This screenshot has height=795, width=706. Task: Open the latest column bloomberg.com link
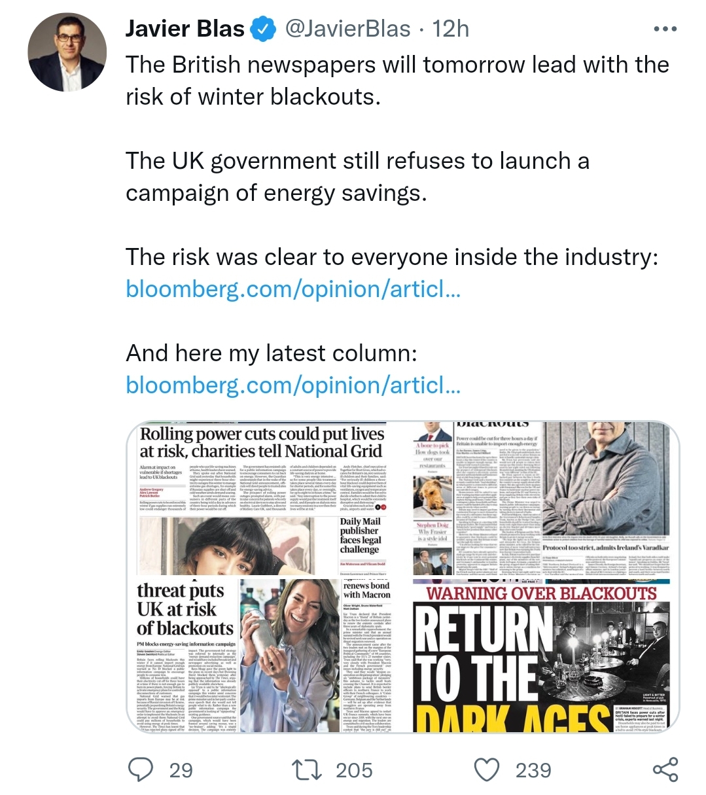tap(293, 385)
